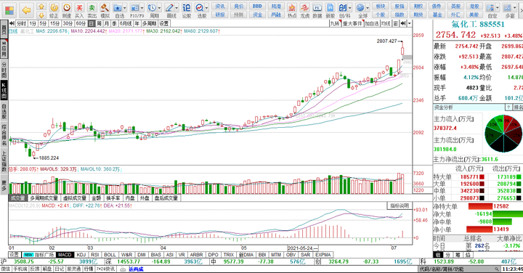Click the 资金分析 pie chart
The image size is (523, 273).
(x=503, y=134)
